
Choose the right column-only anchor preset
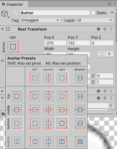(x=62, y=78)
